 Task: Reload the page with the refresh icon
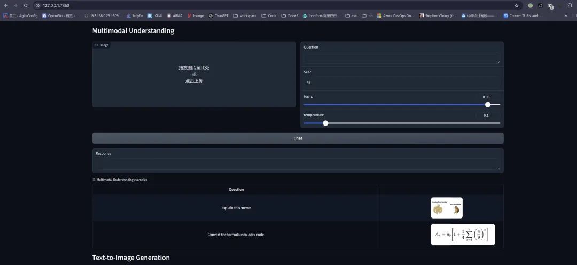(x=26, y=5)
